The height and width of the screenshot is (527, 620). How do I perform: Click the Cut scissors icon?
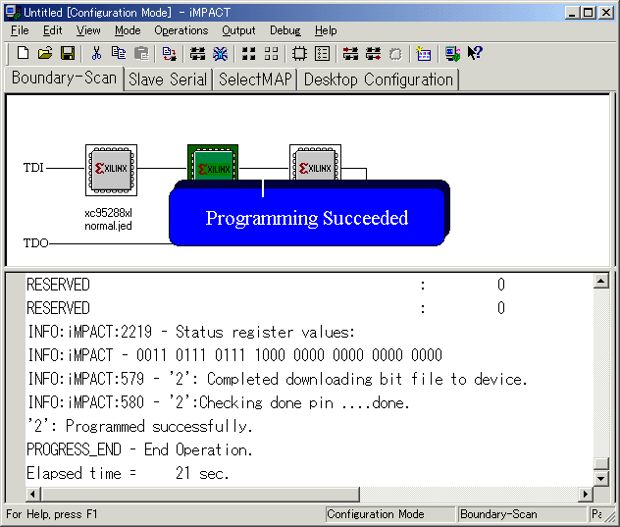point(96,53)
